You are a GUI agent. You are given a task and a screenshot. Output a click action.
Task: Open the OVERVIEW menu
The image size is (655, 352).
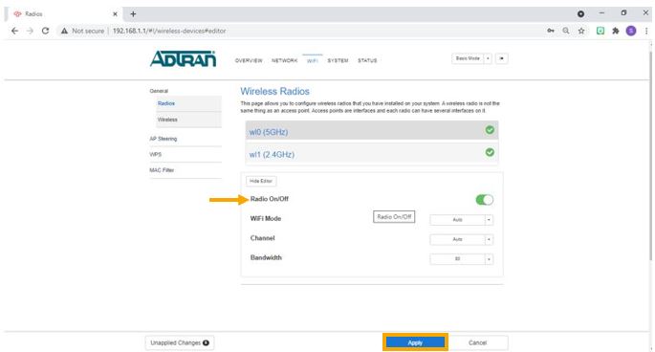tap(249, 60)
